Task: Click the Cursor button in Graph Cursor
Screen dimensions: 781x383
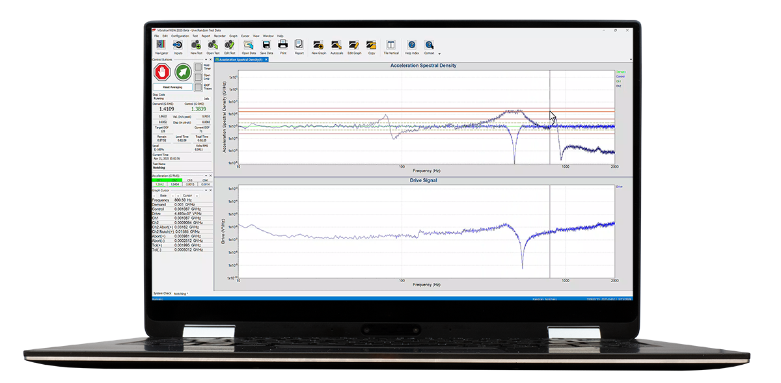Action: [x=187, y=195]
